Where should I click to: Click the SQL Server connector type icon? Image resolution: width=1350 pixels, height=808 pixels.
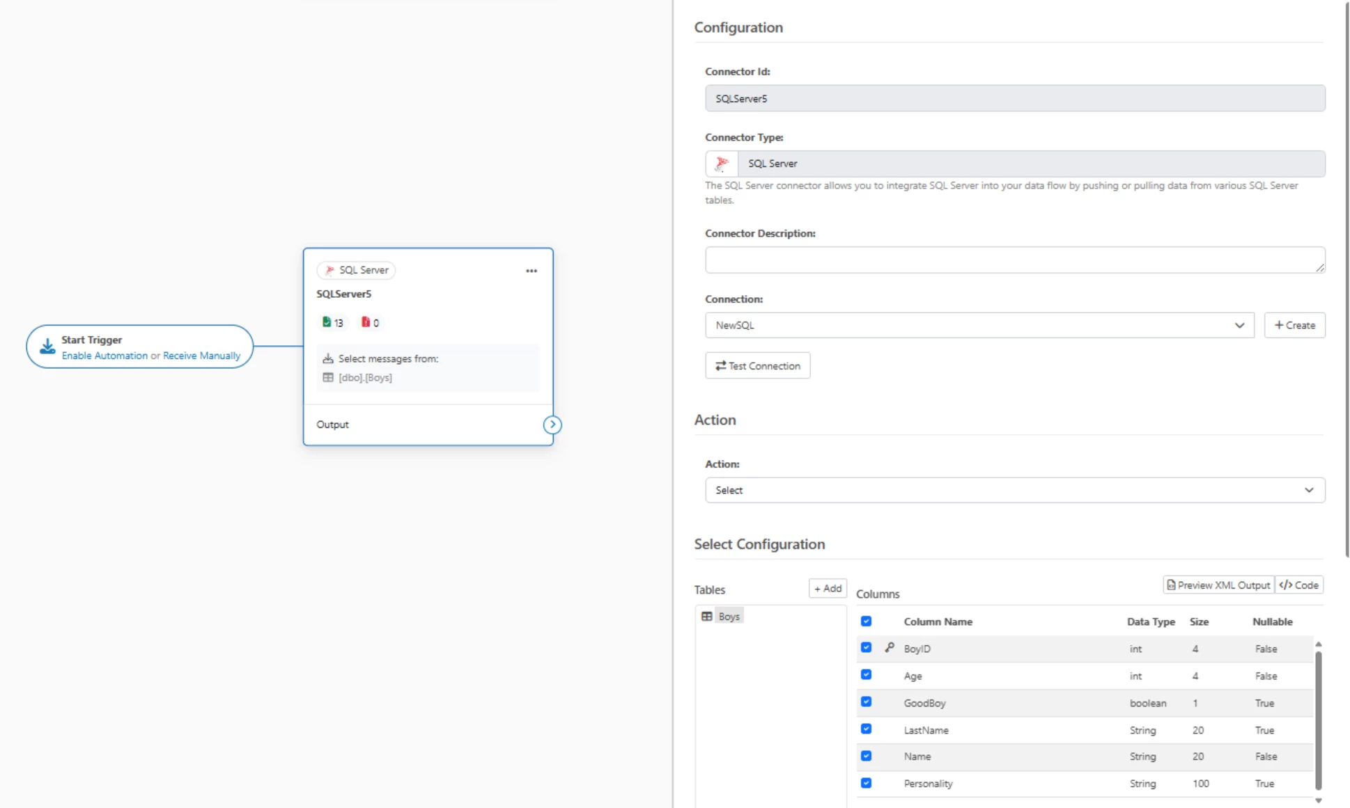point(722,164)
